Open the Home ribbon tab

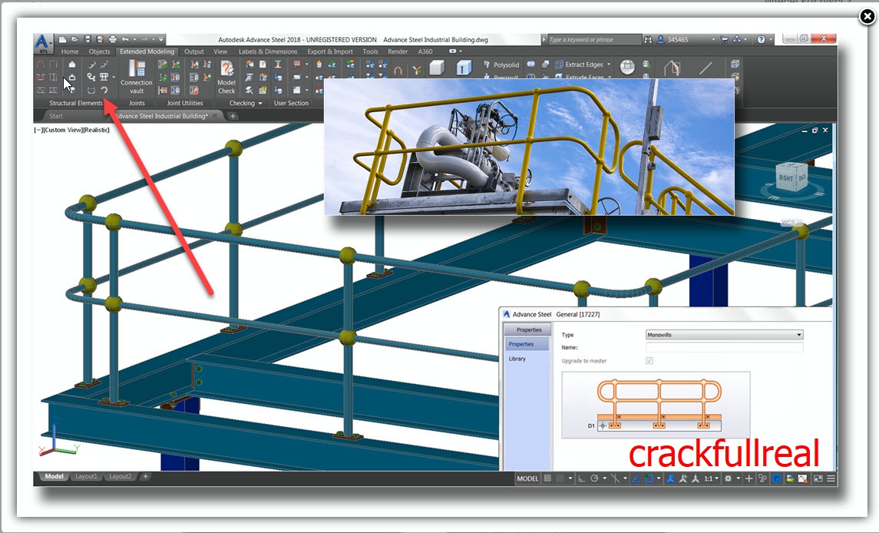70,51
